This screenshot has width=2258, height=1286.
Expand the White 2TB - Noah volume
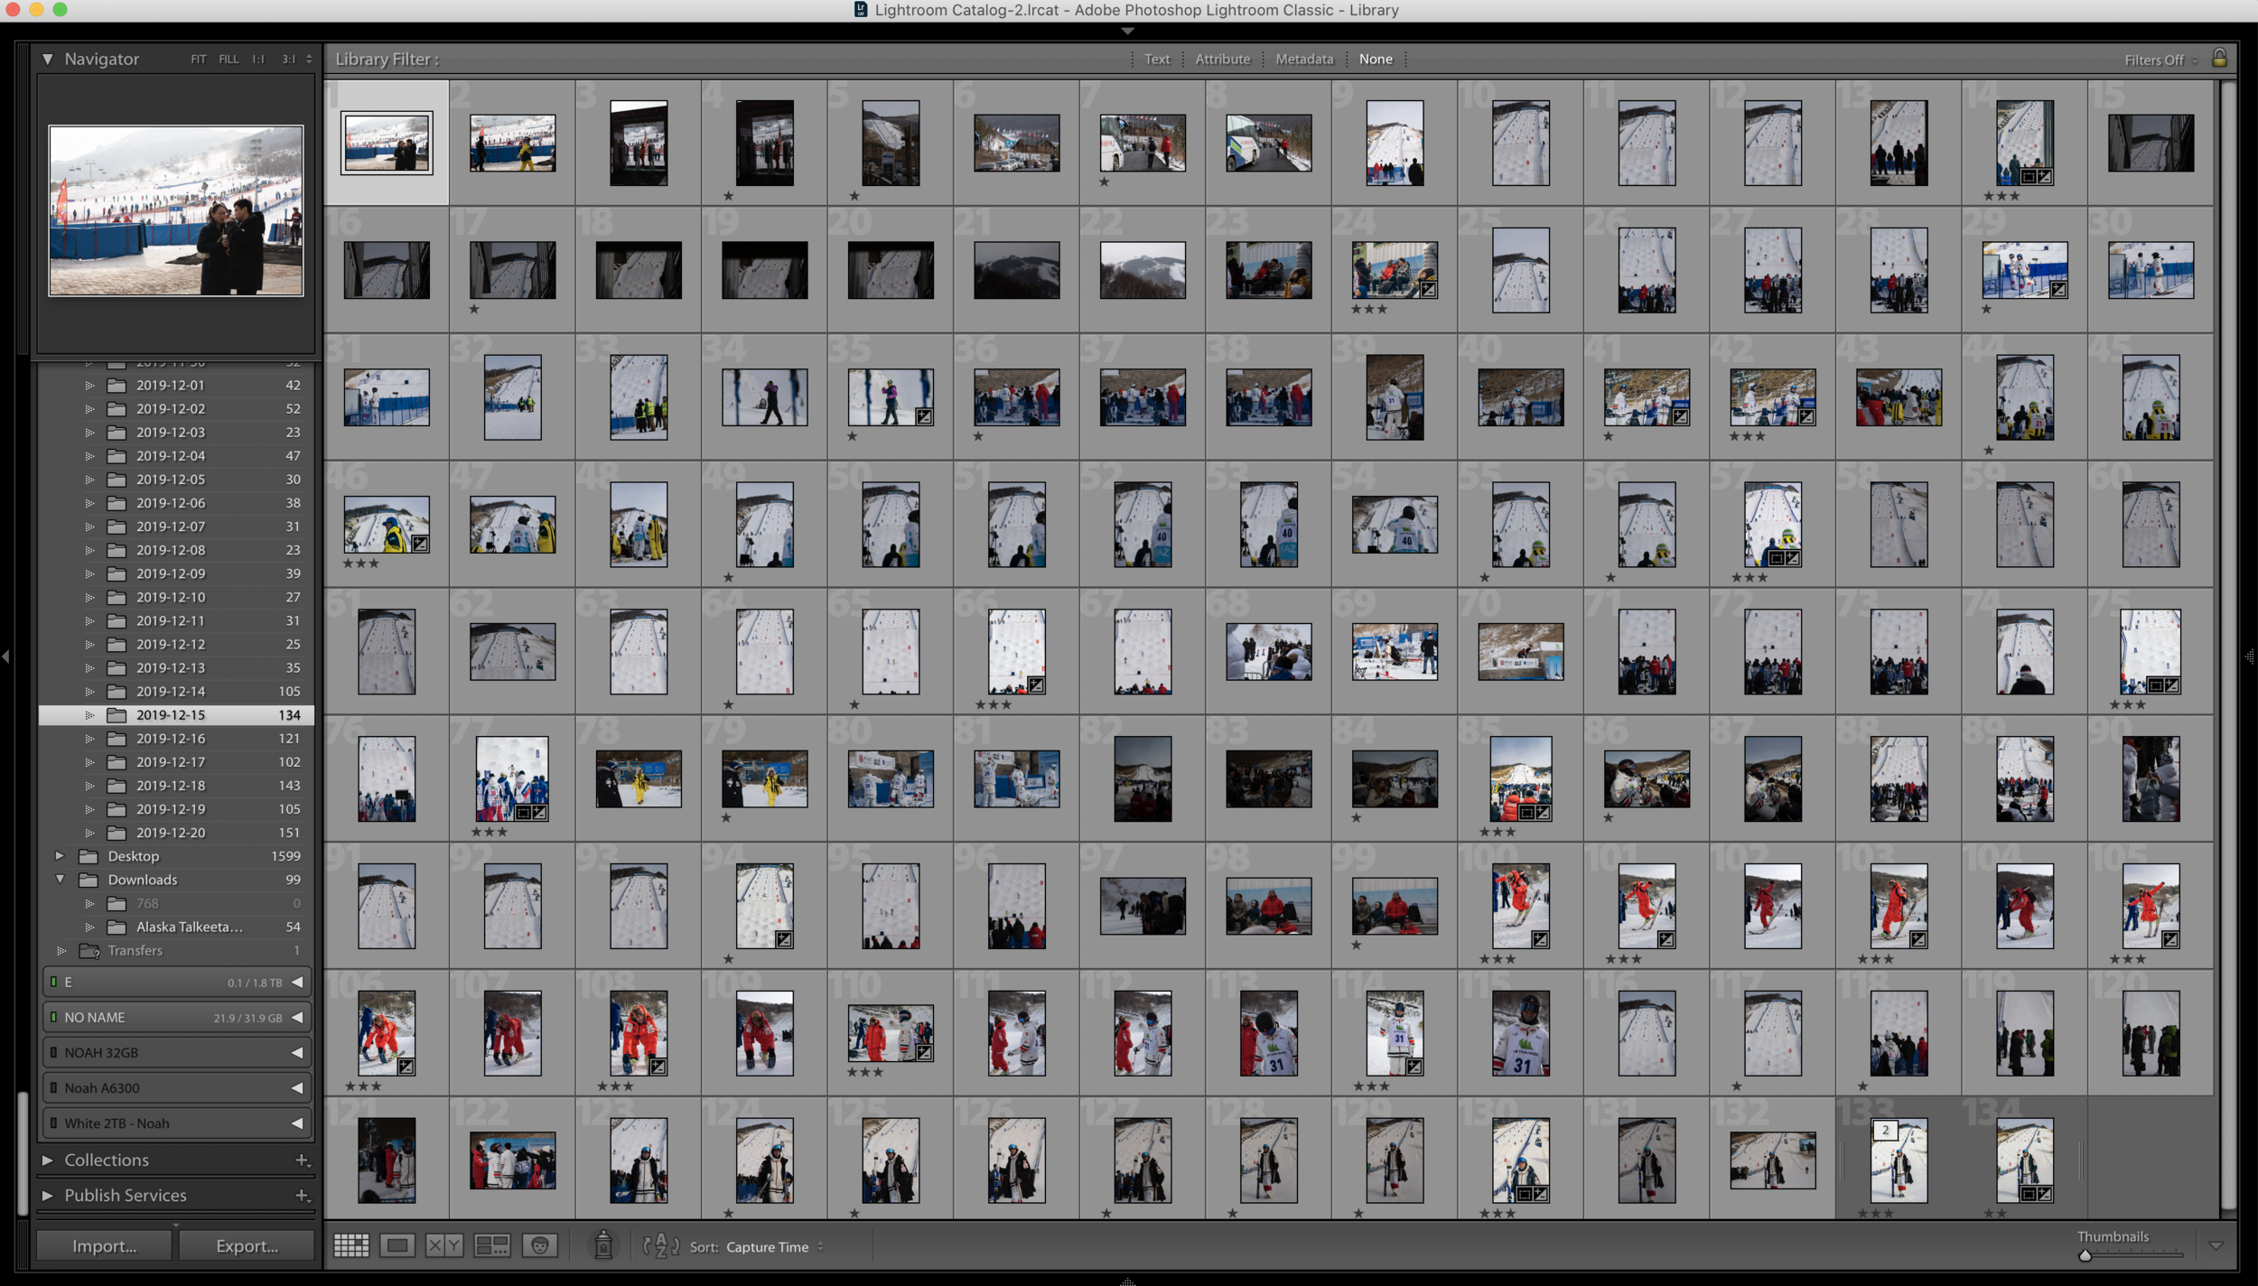(x=296, y=1123)
